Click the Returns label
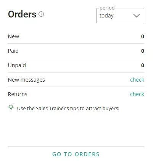The width and height of the screenshot is (153, 161). pyautogui.click(x=18, y=94)
